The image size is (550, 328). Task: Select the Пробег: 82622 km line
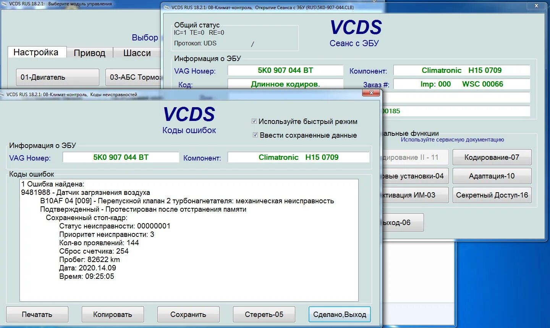pyautogui.click(x=90, y=260)
